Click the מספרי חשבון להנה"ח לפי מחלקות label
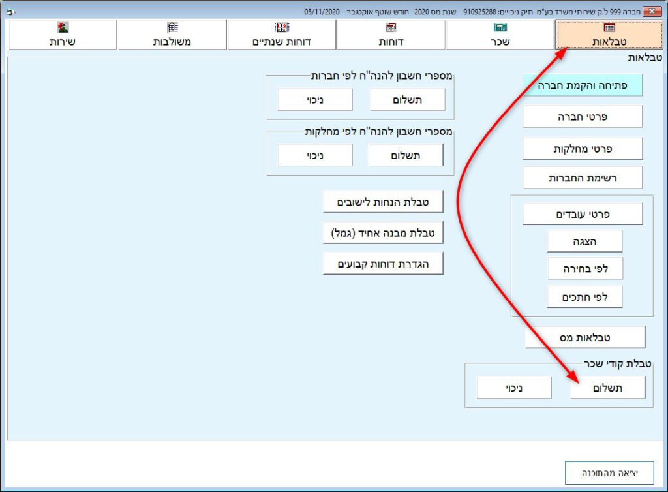The width and height of the screenshot is (668, 492). pyautogui.click(x=378, y=131)
